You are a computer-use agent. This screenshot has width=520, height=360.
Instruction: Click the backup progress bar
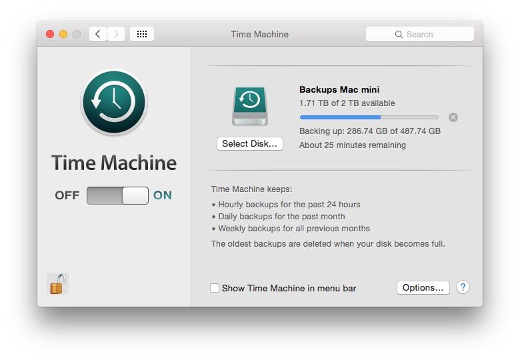pos(369,117)
